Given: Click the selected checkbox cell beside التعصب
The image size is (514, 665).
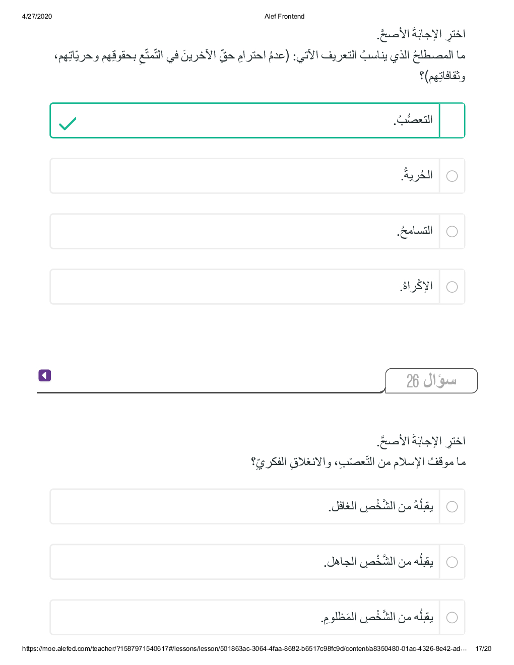Looking at the screenshot, I should [x=452, y=120].
